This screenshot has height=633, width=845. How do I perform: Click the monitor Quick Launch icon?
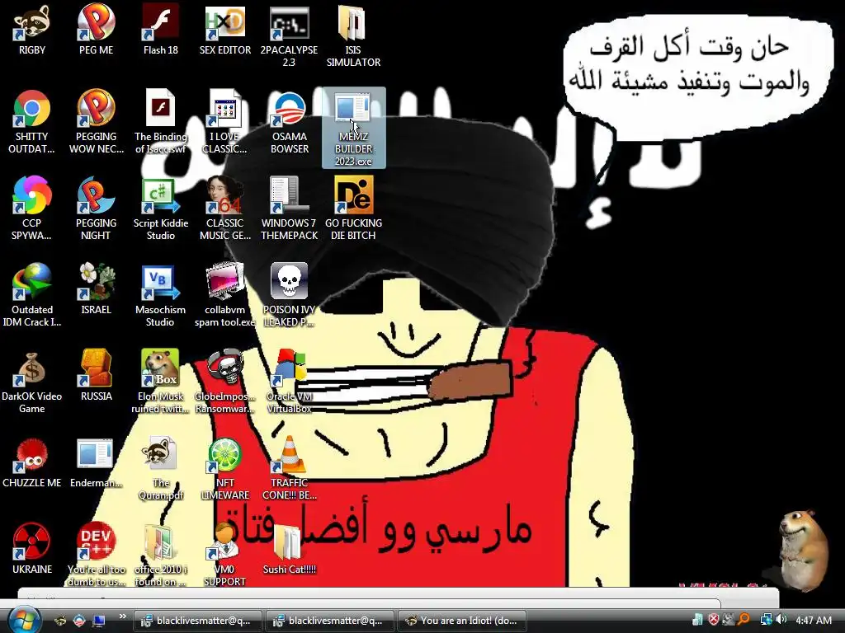[99, 621]
